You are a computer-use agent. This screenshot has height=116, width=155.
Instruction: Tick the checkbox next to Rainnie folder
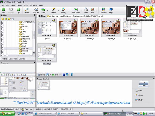pyautogui.click(x=2, y=51)
